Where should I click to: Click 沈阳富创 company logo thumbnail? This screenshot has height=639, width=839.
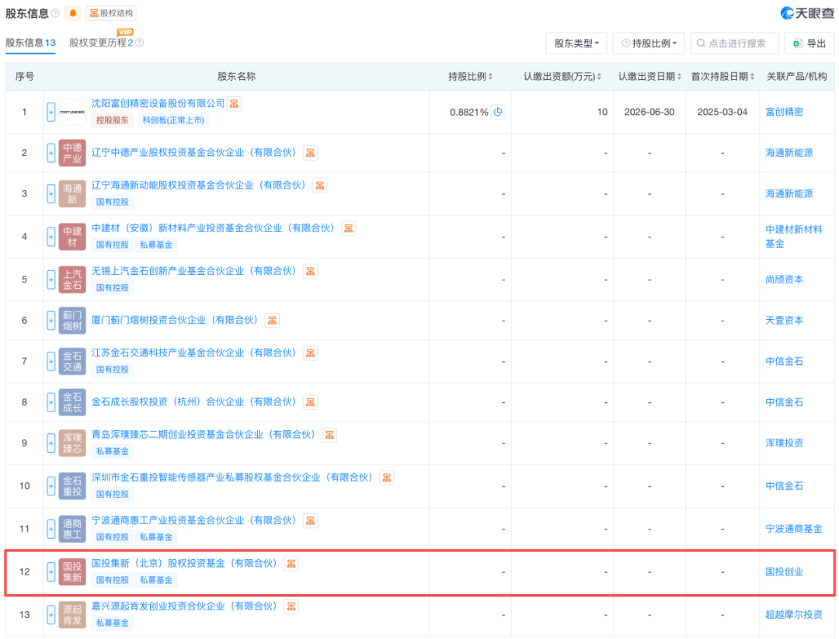pos(72,113)
